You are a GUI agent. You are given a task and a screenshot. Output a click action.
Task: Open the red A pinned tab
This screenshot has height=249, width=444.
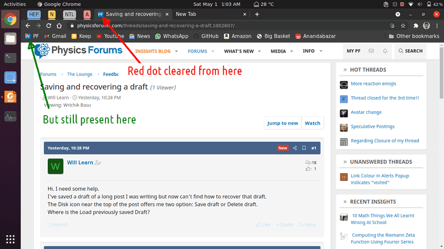(87, 14)
